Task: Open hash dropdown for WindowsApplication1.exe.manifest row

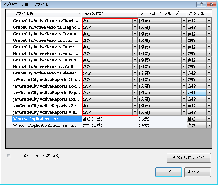Action: click(x=209, y=126)
